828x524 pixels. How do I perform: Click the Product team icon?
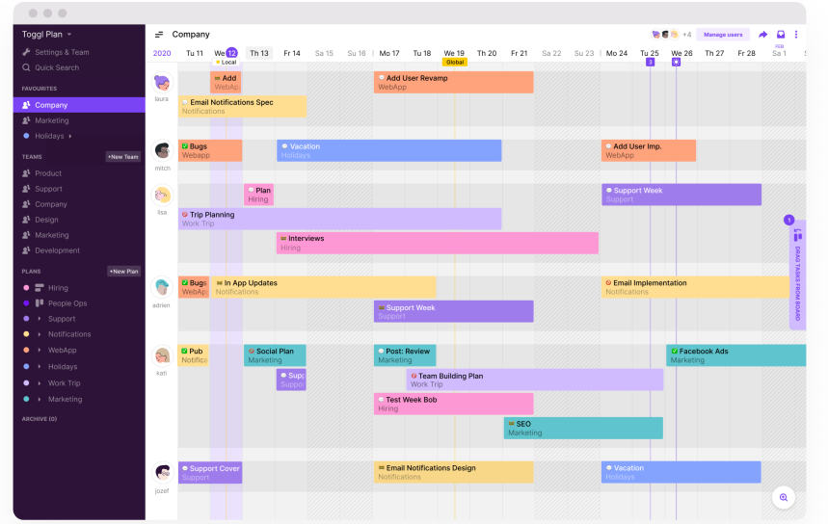[x=26, y=173]
